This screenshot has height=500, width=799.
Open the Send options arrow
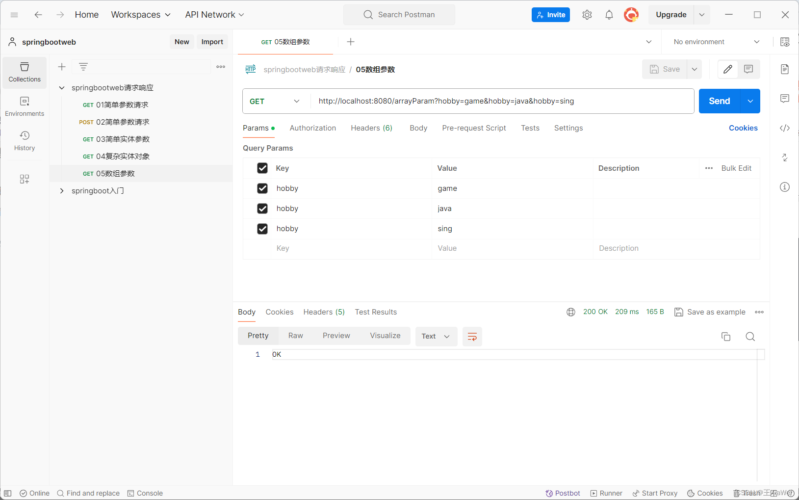coord(750,101)
